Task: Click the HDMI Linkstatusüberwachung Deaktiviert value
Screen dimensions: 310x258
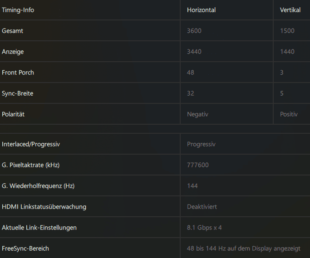Action: [x=202, y=207]
